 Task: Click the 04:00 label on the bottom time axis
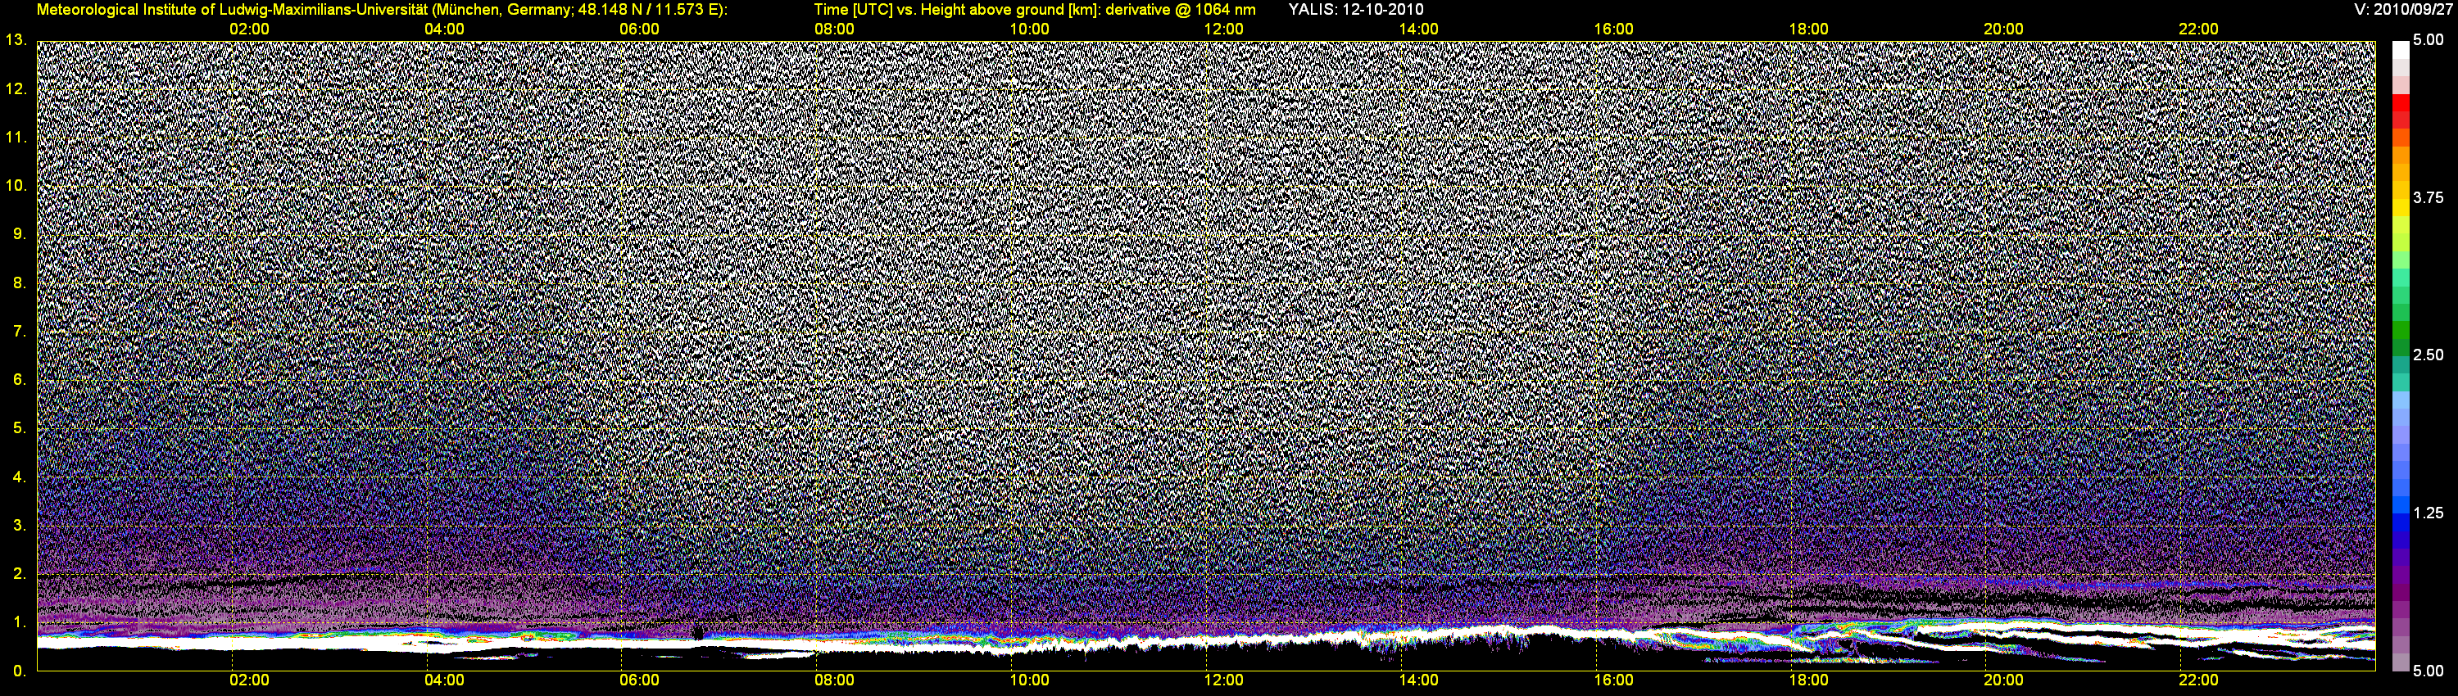(x=444, y=680)
